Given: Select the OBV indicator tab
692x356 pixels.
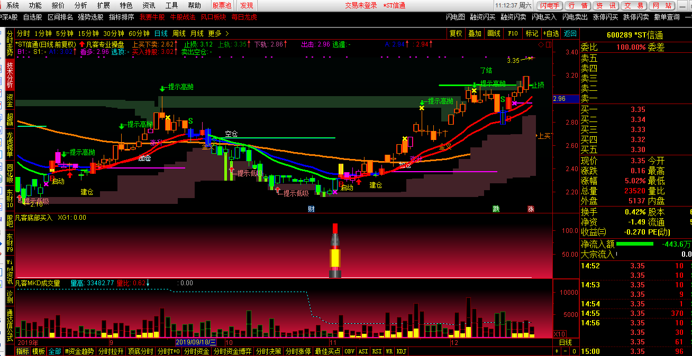Looking at the screenshot, I should 349,351.
